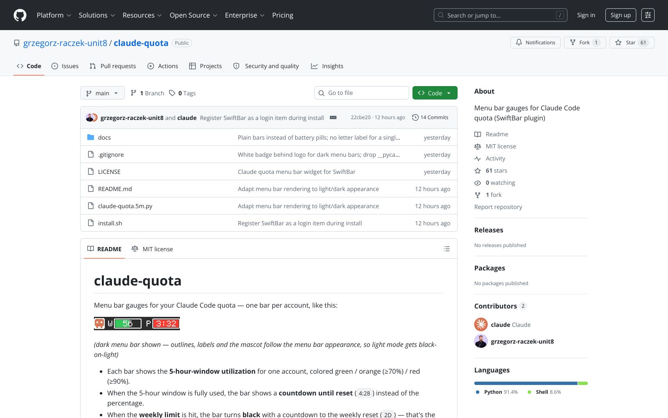The height and width of the screenshot is (418, 668).
Task: Click the Sign up button
Action: coord(621,15)
